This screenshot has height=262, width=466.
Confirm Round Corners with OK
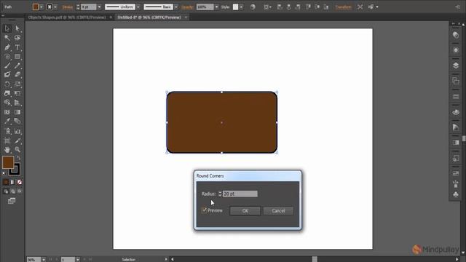click(245, 210)
